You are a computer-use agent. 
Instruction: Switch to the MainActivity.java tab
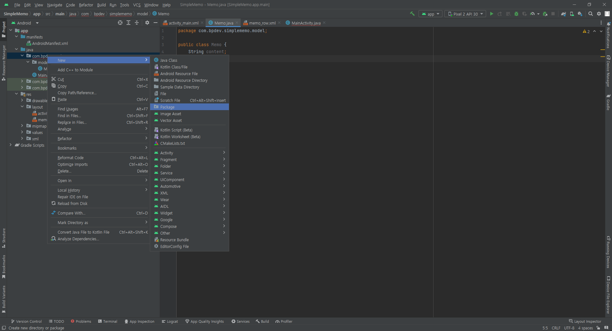point(306,23)
